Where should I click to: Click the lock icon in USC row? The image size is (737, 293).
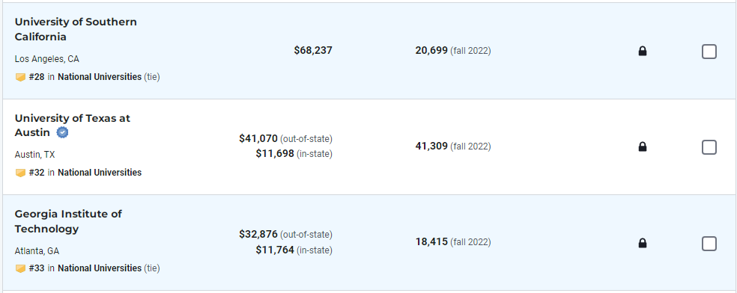point(643,51)
